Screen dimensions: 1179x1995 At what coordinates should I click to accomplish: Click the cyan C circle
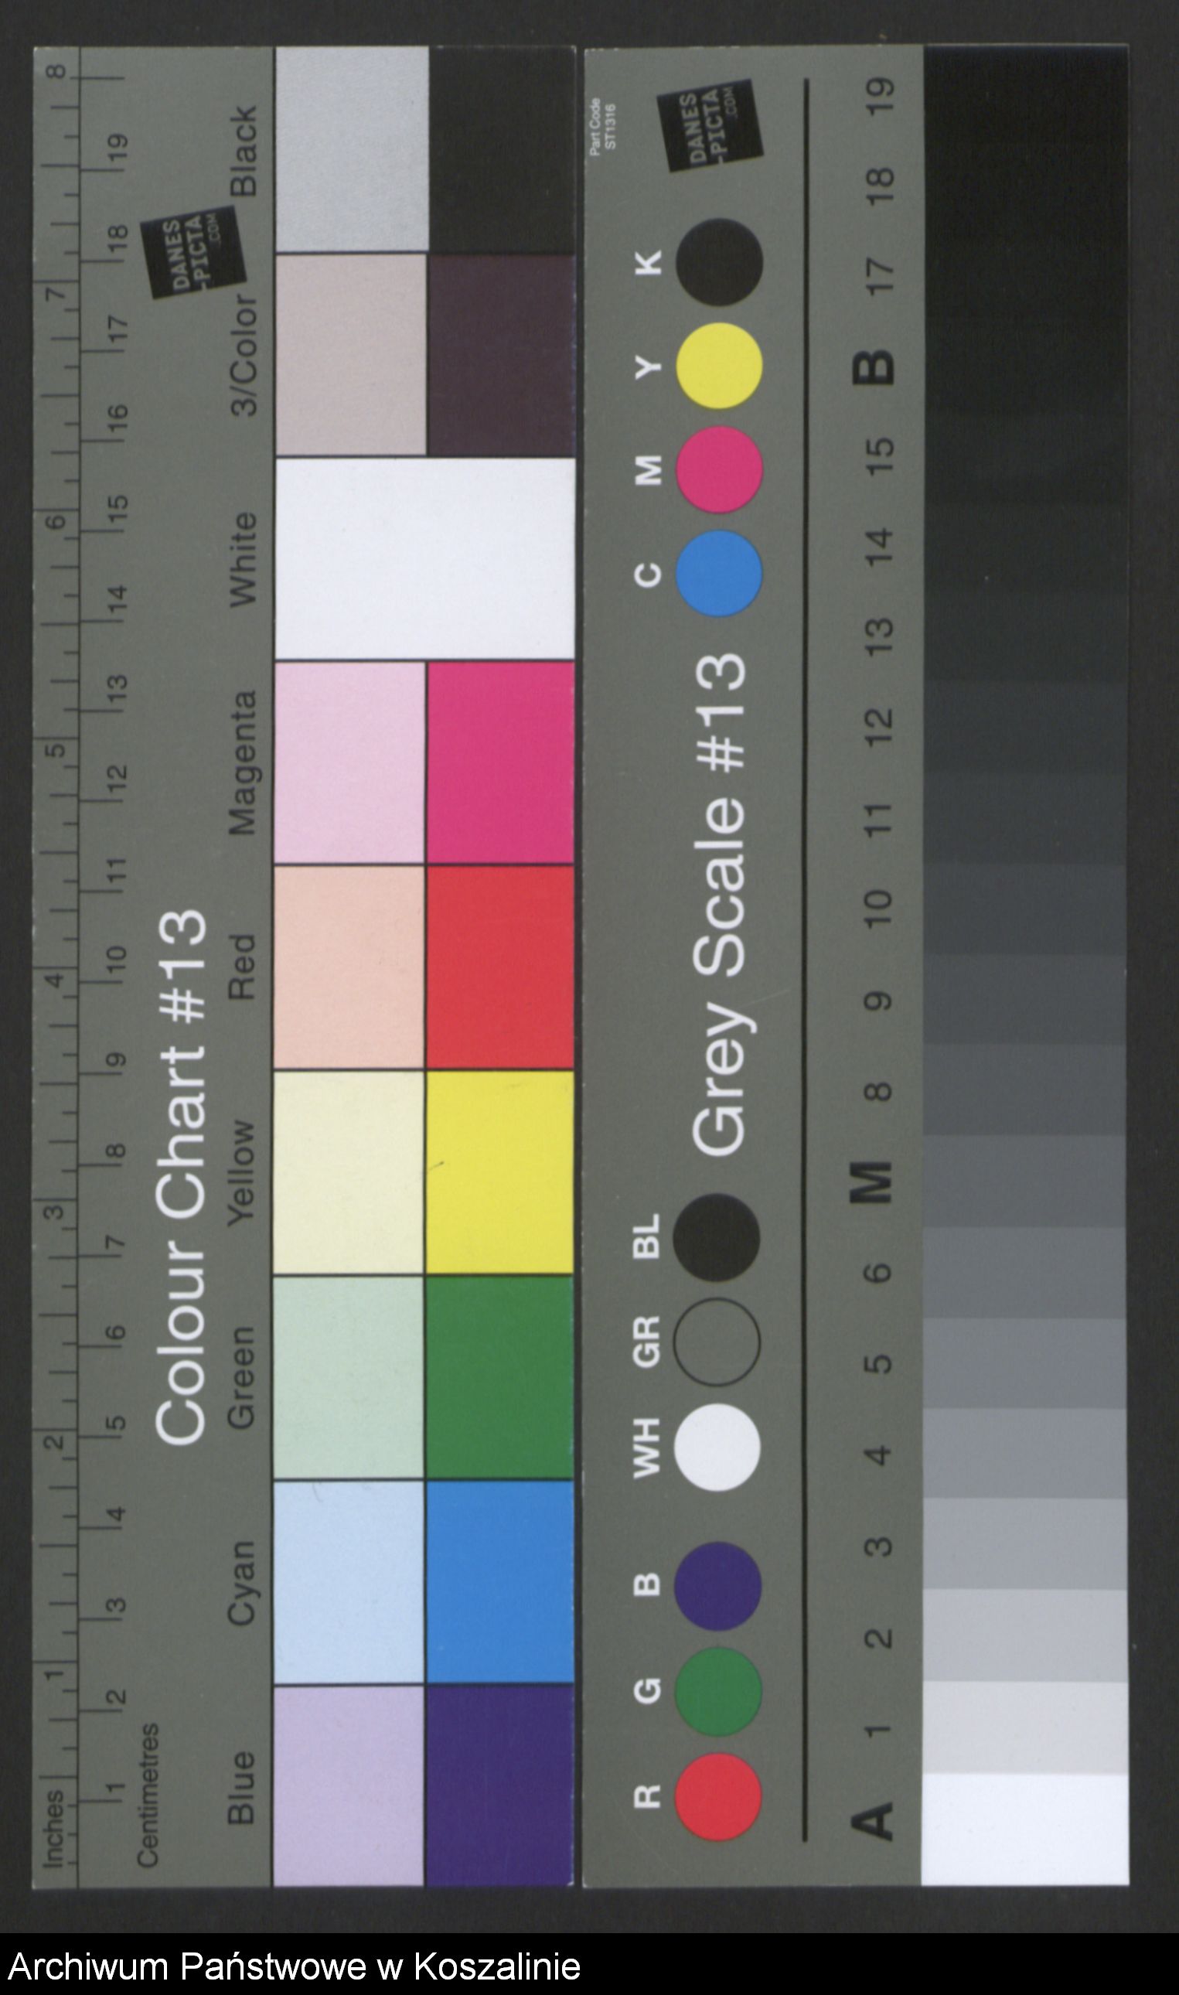click(x=720, y=574)
